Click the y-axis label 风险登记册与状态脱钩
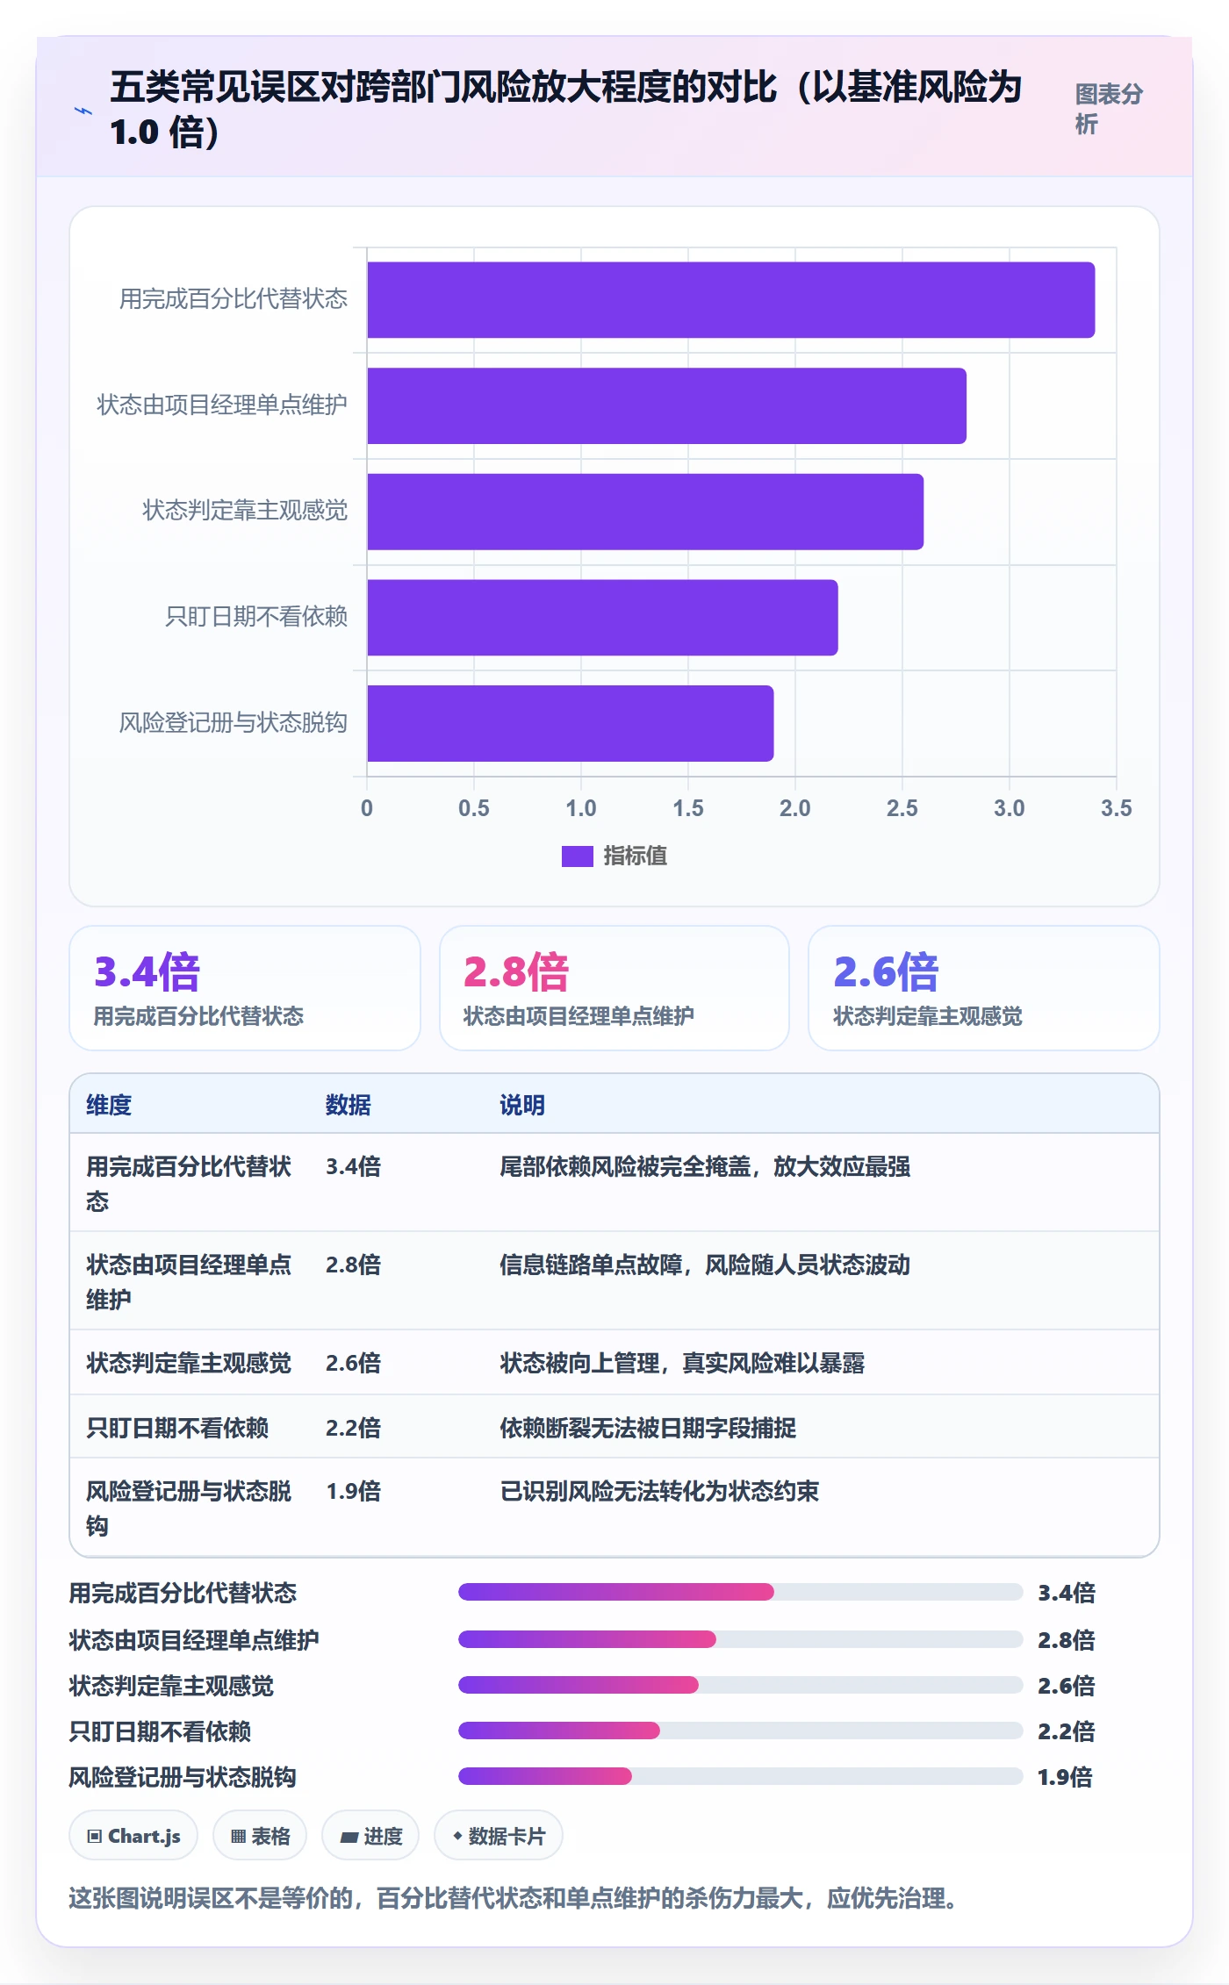 234,723
